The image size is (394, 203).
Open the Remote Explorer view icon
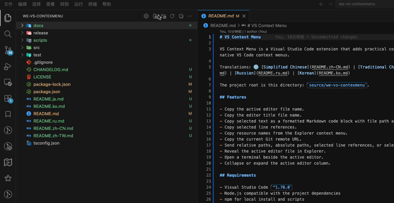pos(8,82)
